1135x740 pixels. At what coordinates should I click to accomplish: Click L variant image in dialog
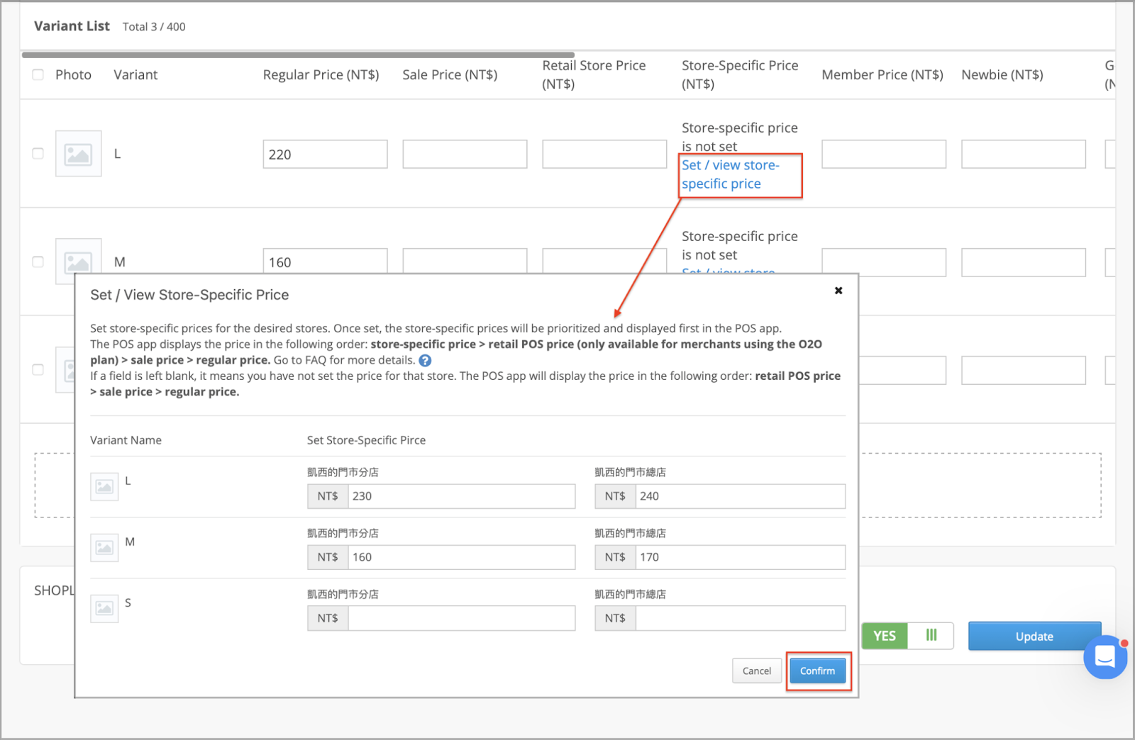[104, 486]
